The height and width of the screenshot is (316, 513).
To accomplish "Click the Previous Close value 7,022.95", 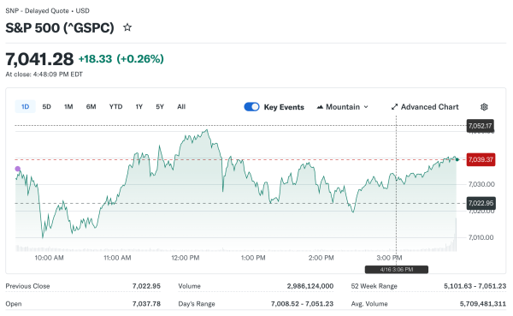I will point(146,286).
